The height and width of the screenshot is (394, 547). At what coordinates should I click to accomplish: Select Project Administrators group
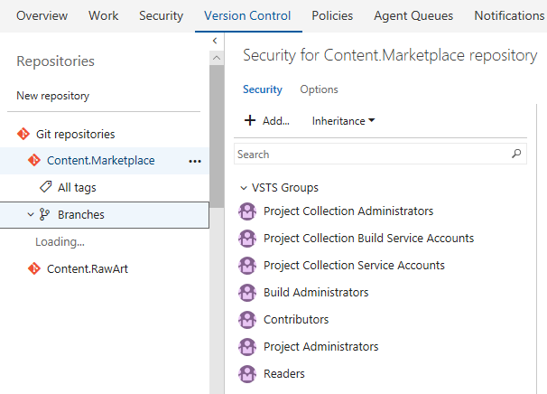(x=320, y=347)
